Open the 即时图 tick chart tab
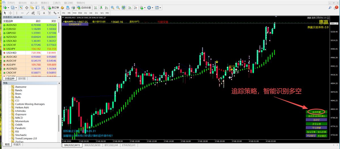Image resolution: width=340 pixels, height=149 pixels. (x=22, y=78)
